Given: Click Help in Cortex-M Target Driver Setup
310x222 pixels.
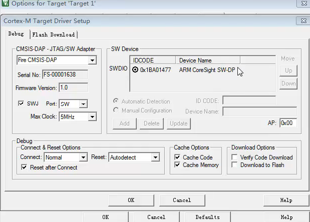Looking at the screenshot, I should click(x=286, y=200).
